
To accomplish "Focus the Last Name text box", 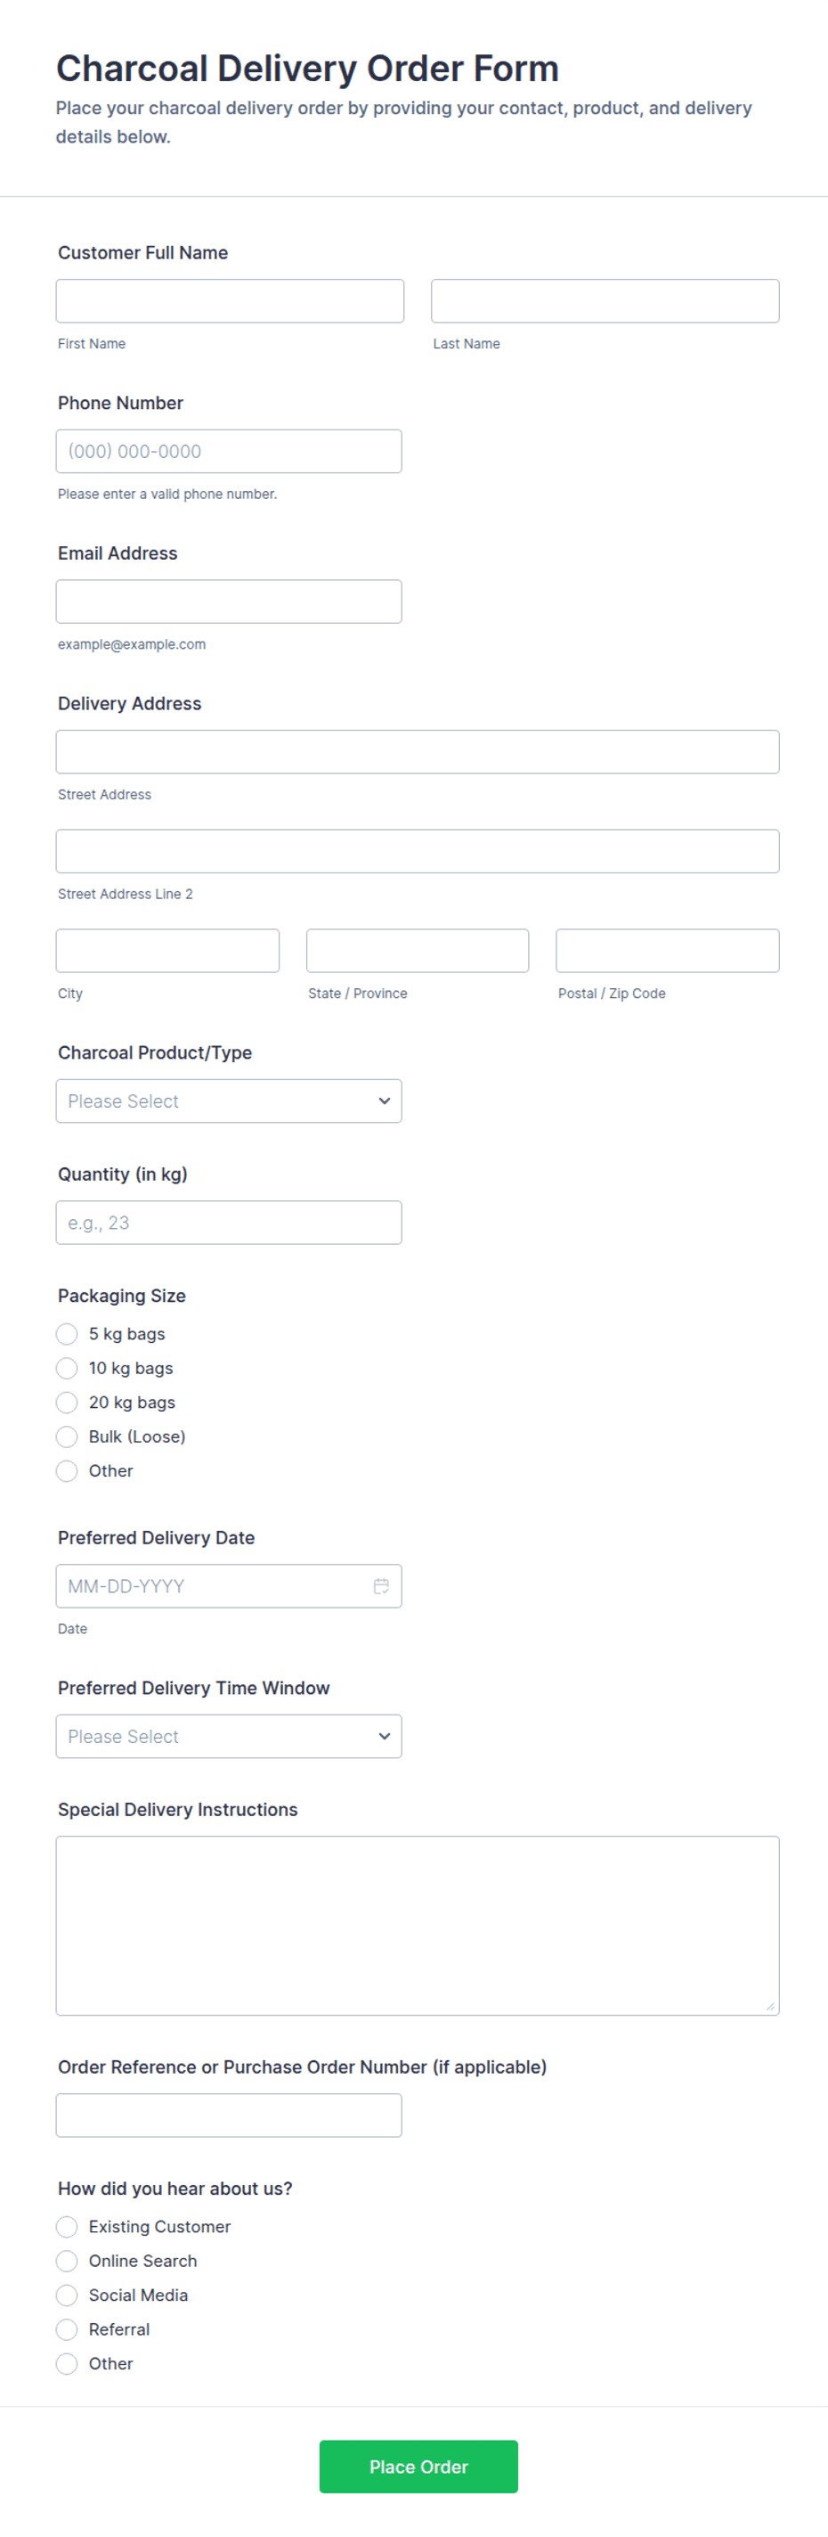I will [x=605, y=301].
